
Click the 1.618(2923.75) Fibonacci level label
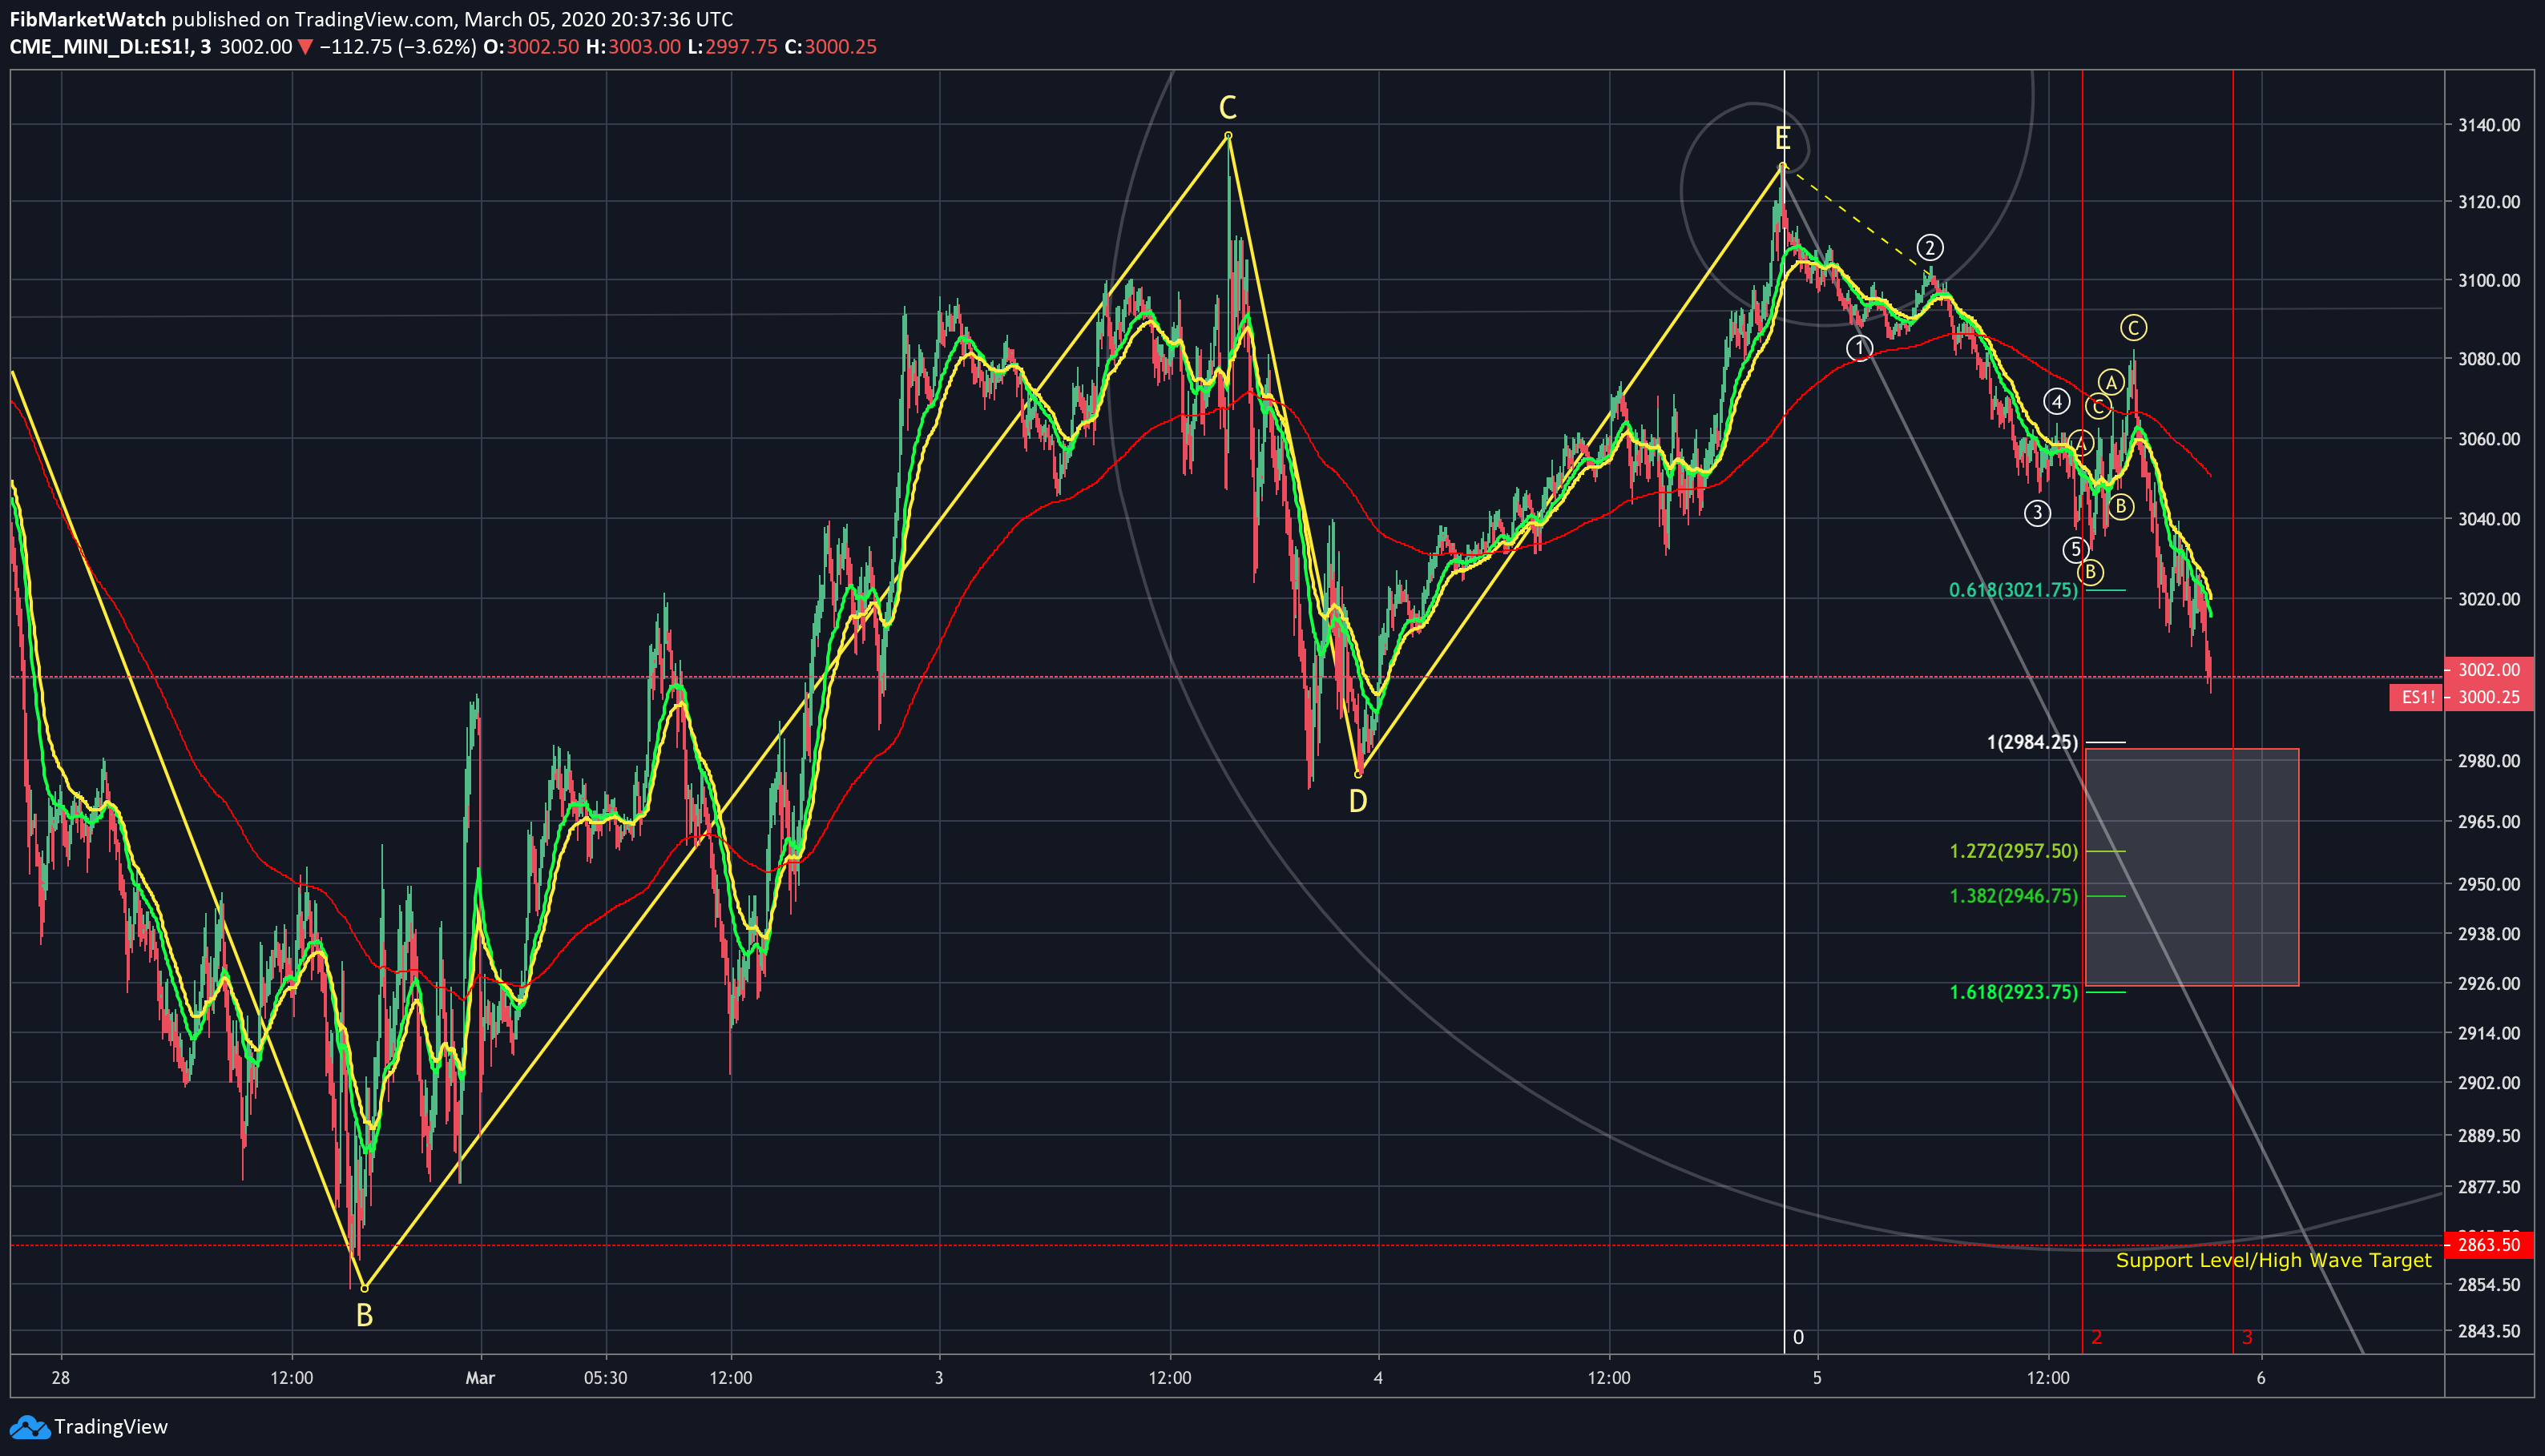click(2013, 992)
